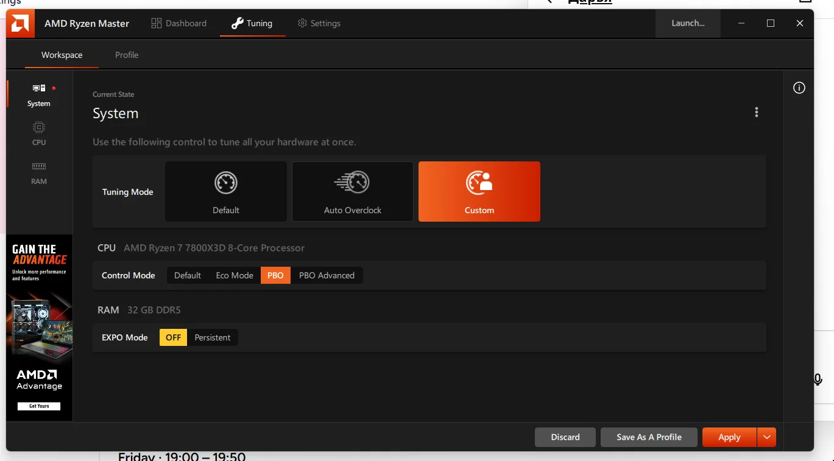Open the Settings tab

[x=319, y=23]
